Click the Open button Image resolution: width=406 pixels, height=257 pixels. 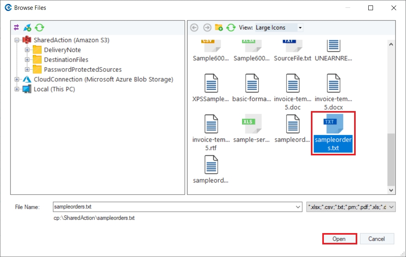340,239
